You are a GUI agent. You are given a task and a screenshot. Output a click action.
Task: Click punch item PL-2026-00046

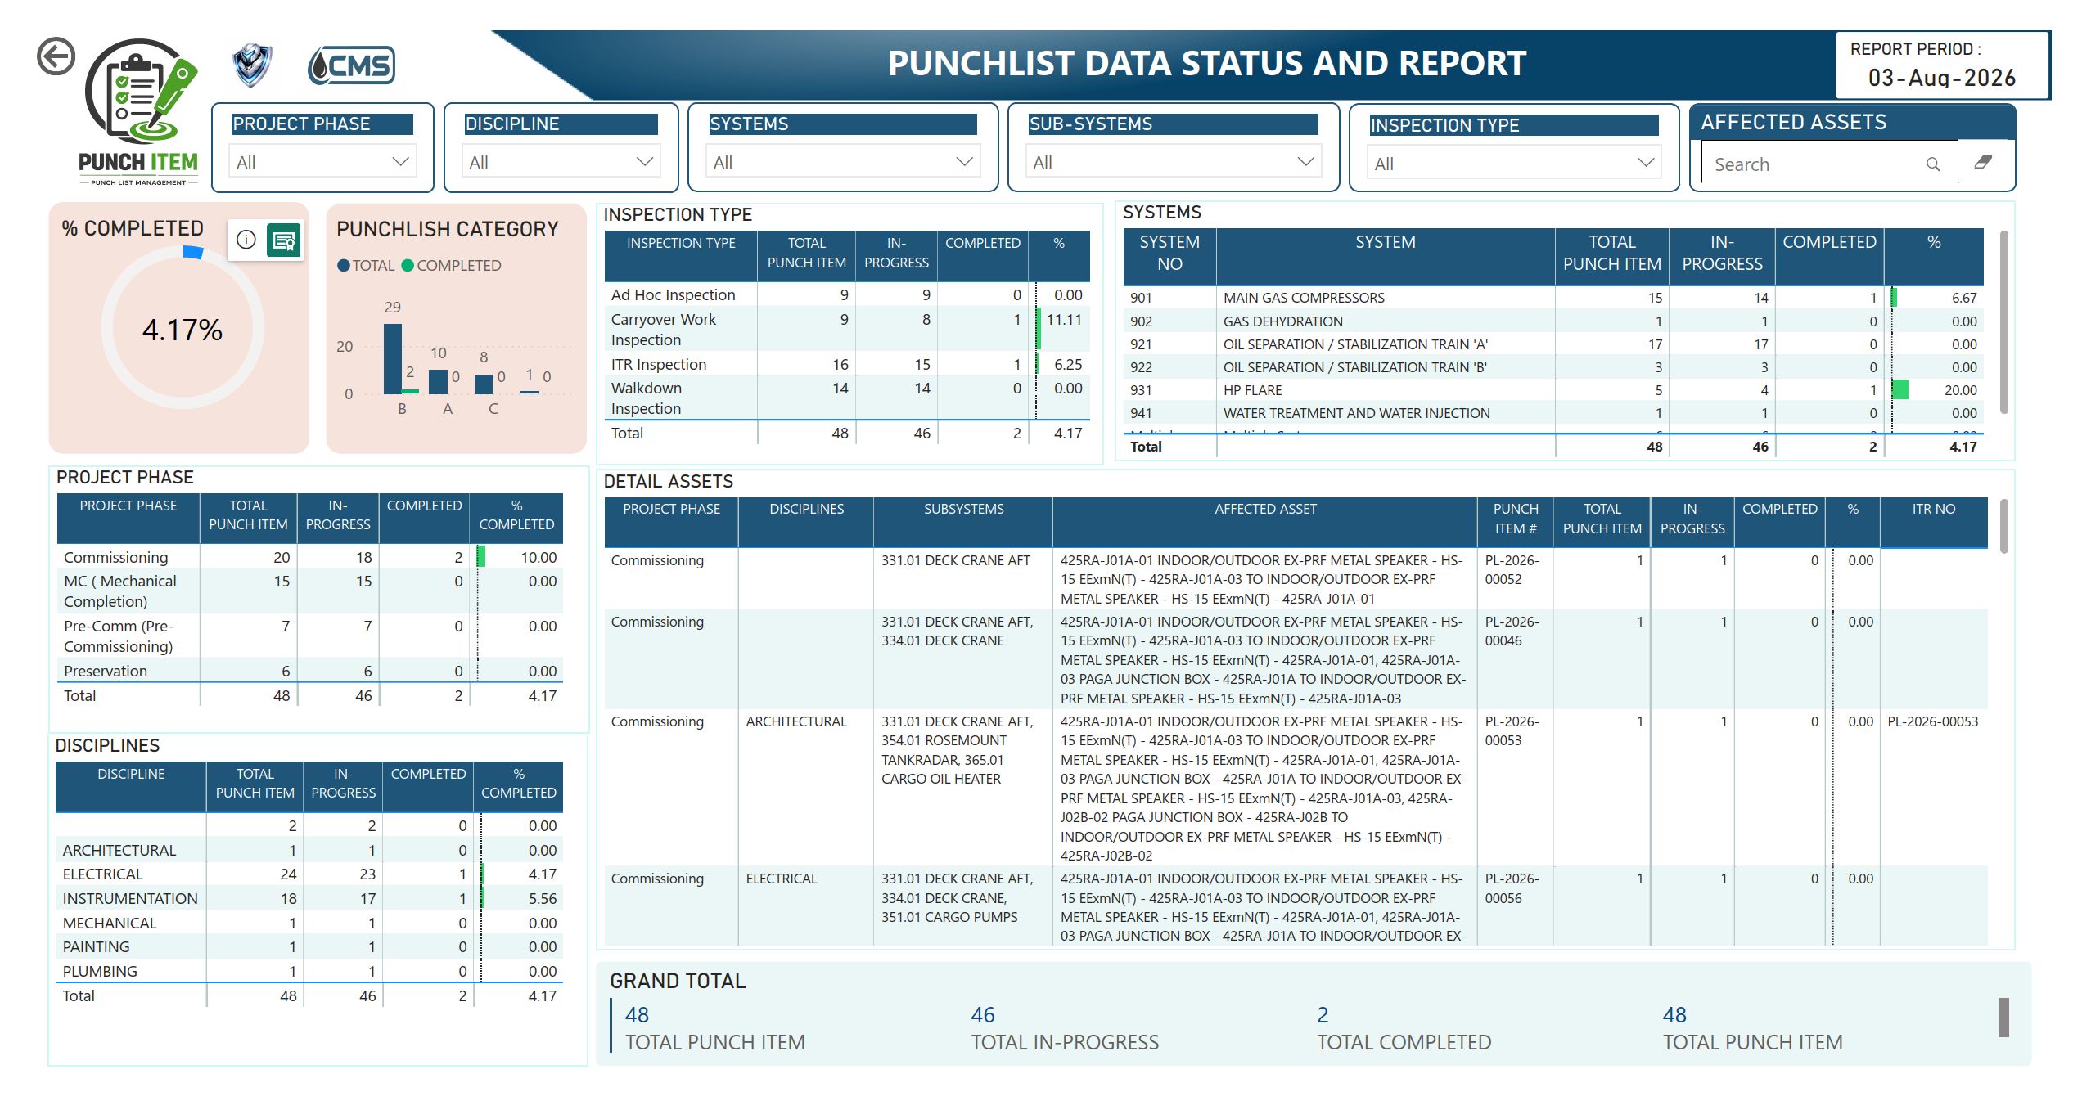point(1512,631)
